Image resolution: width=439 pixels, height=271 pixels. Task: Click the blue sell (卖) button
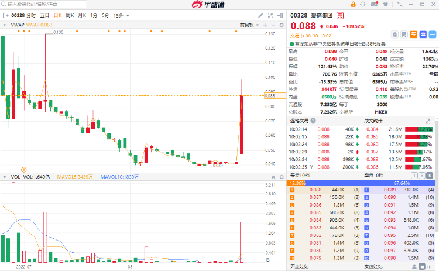pos(423,35)
